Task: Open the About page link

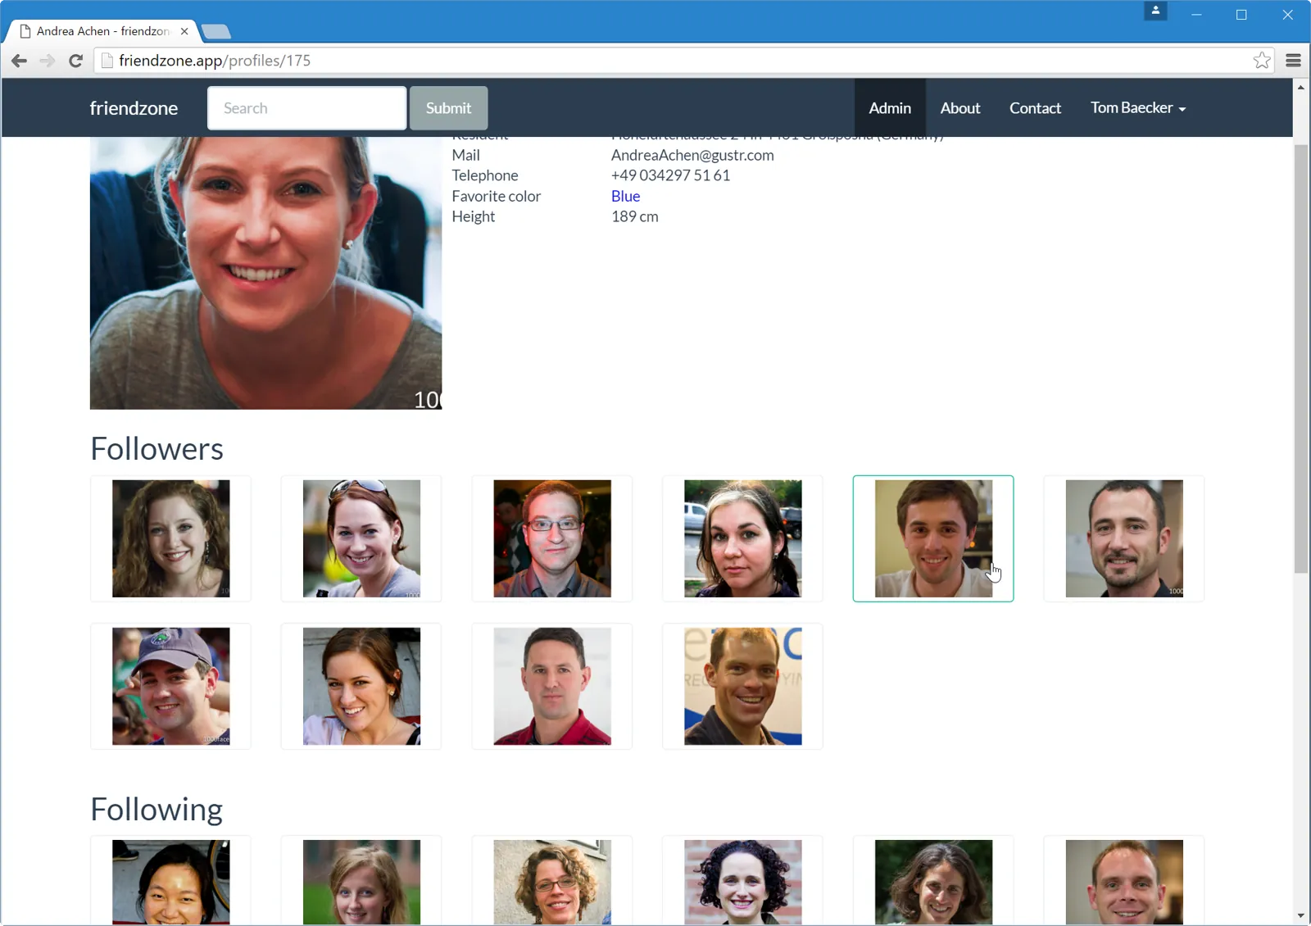Action: coord(960,108)
